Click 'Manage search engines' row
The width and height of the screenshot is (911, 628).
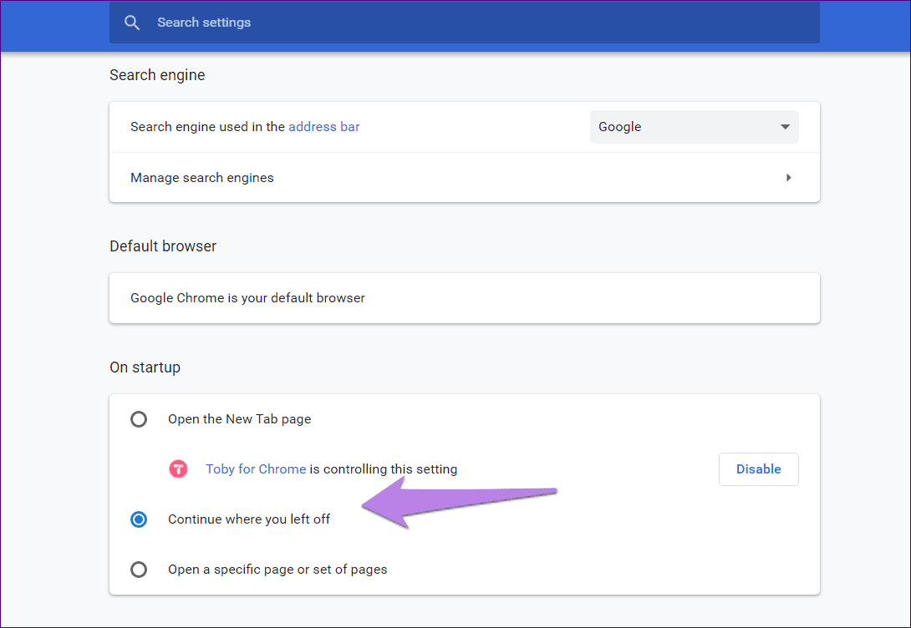pos(201,178)
